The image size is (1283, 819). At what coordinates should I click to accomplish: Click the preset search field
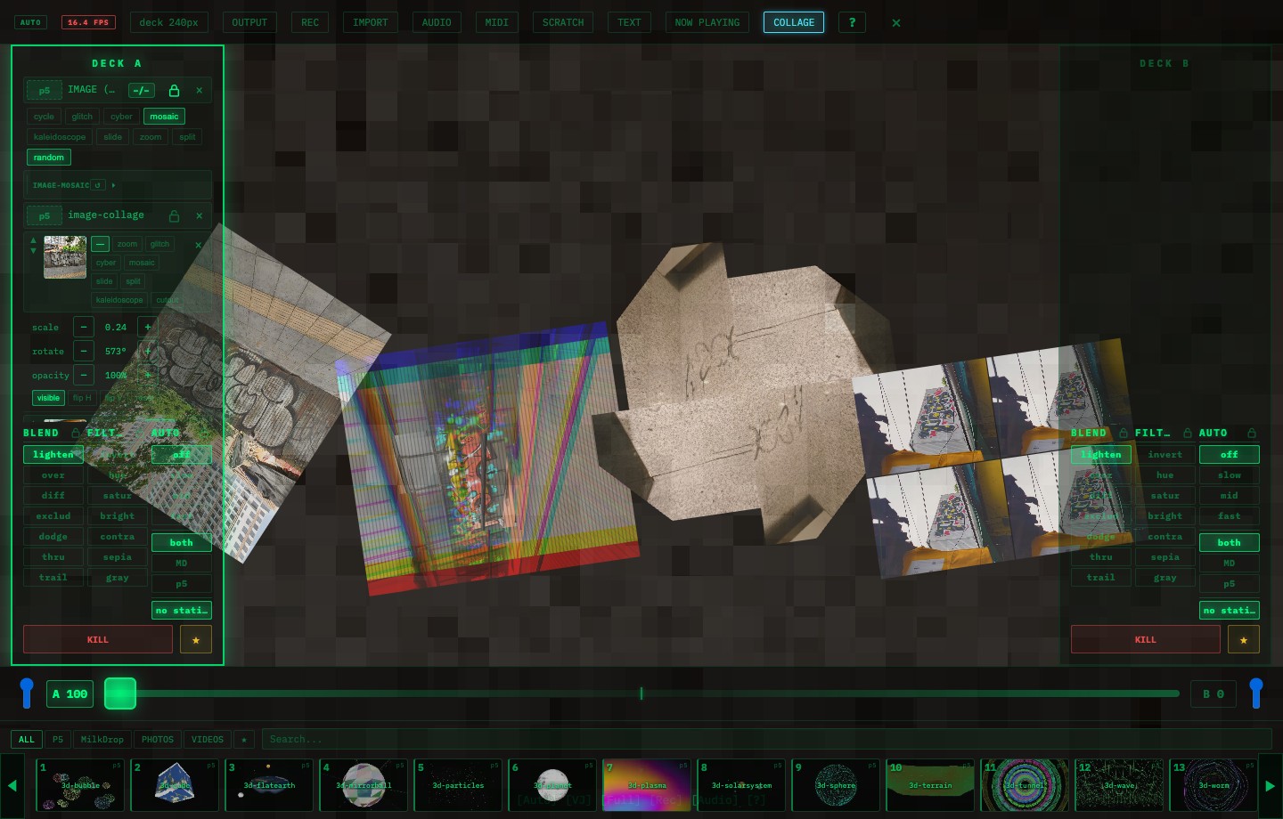(x=766, y=739)
